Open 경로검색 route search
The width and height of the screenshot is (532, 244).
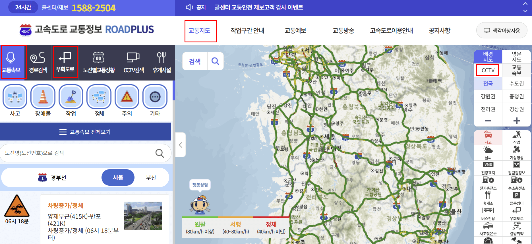(x=38, y=62)
